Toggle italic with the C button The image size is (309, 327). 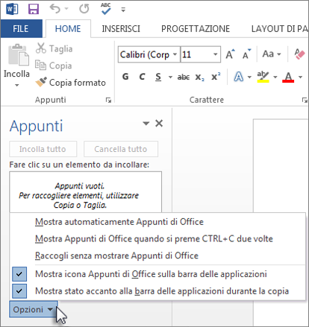[x=142, y=77]
